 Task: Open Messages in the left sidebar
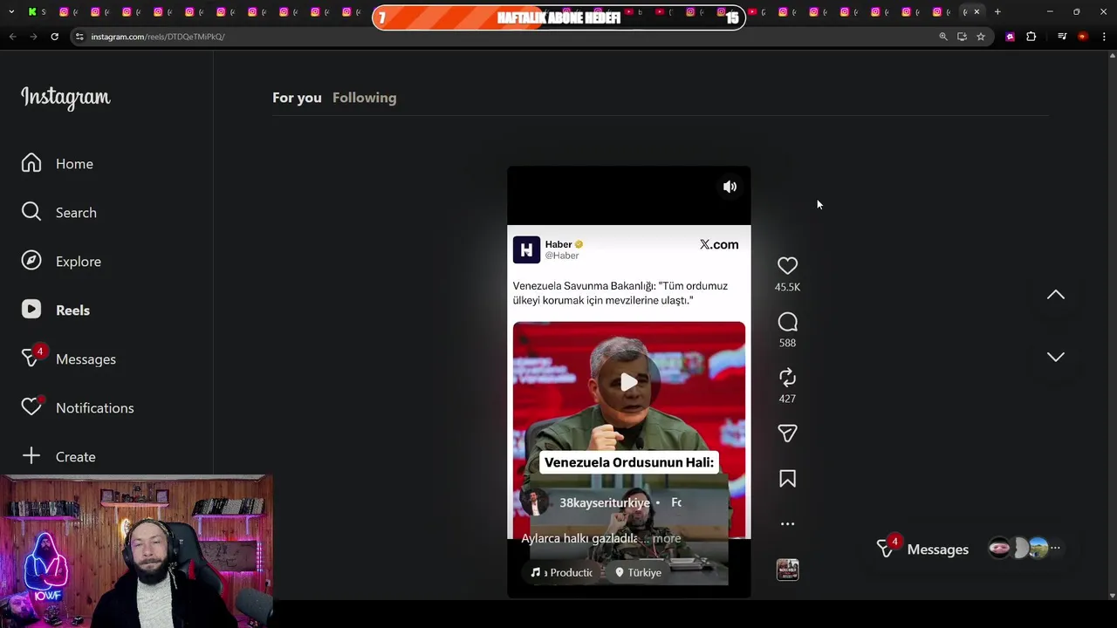68,359
